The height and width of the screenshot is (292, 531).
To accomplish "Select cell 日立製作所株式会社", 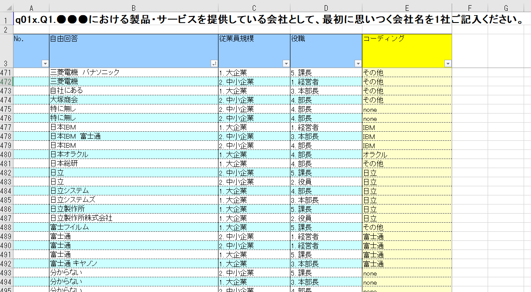I will (x=134, y=218).
